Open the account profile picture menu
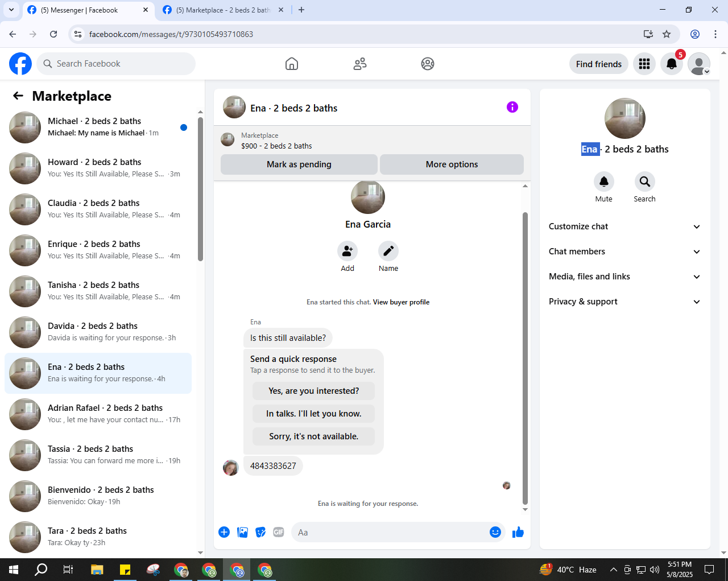The image size is (728, 581). coord(699,64)
